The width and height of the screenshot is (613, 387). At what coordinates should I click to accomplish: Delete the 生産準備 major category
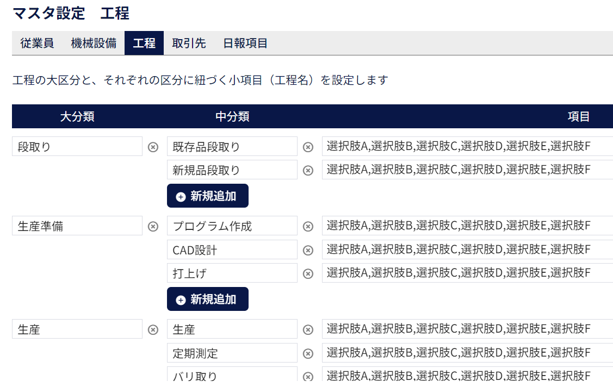153,226
